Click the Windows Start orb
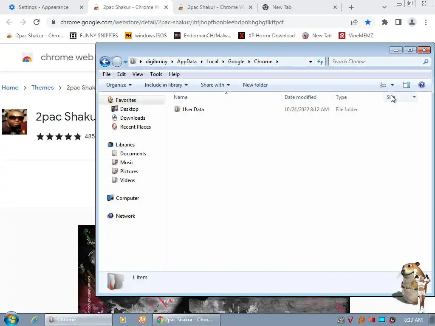This screenshot has width=435, height=326. pos(11,319)
